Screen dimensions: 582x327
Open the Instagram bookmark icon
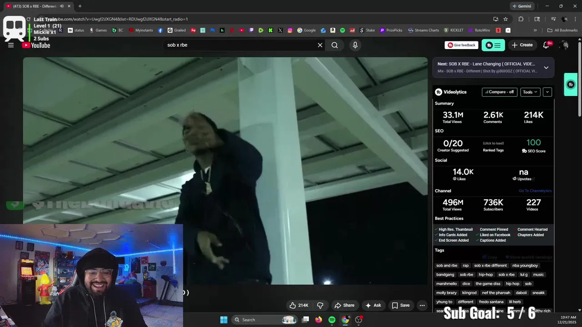click(x=290, y=30)
